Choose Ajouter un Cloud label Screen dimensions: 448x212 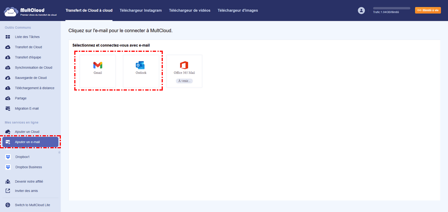pyautogui.click(x=27, y=132)
